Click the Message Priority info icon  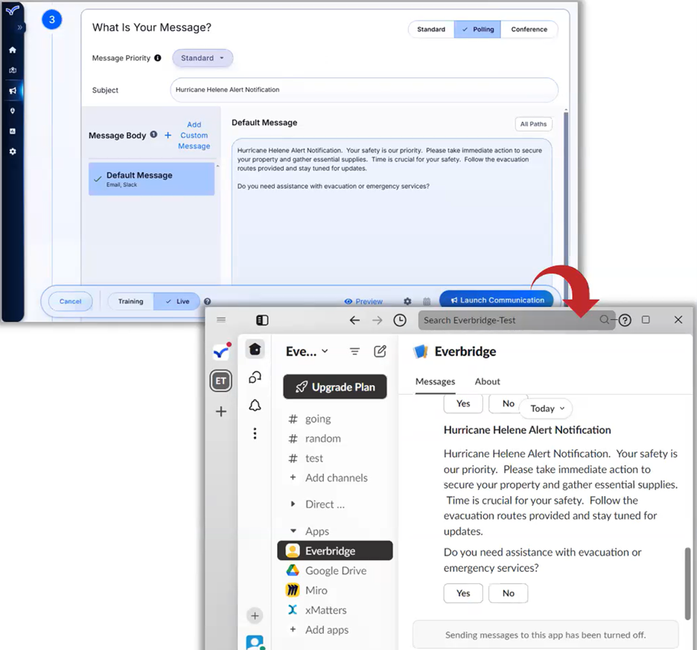(157, 58)
